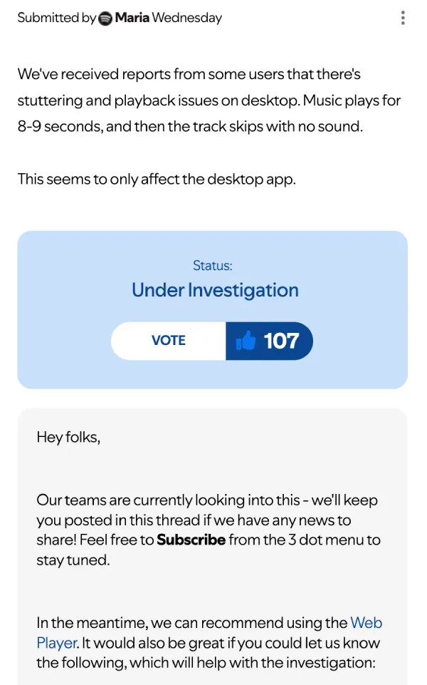This screenshot has height=685, width=427.
Task: Click the 'Submitted by' text
Action: (x=56, y=18)
